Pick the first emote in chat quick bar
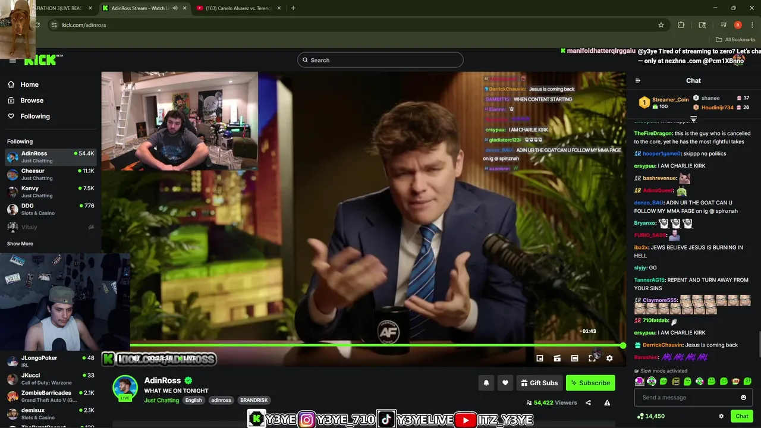 click(x=640, y=381)
